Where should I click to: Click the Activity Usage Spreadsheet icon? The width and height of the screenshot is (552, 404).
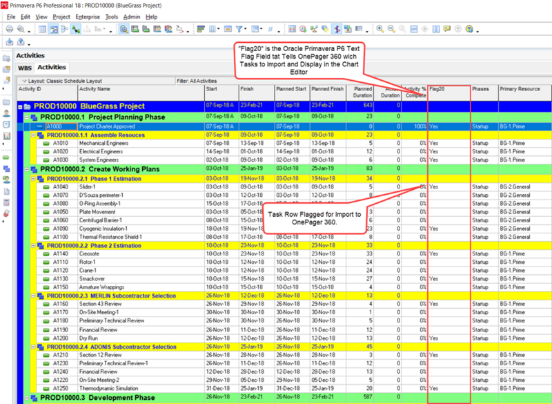(135, 29)
